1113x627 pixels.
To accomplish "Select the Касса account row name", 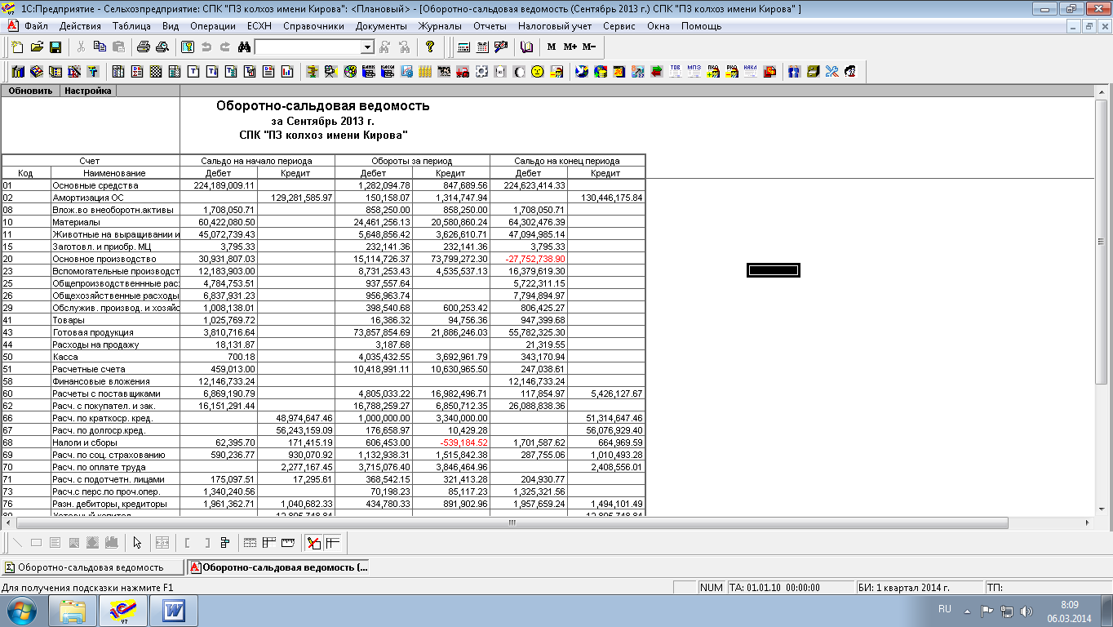I will pos(67,357).
